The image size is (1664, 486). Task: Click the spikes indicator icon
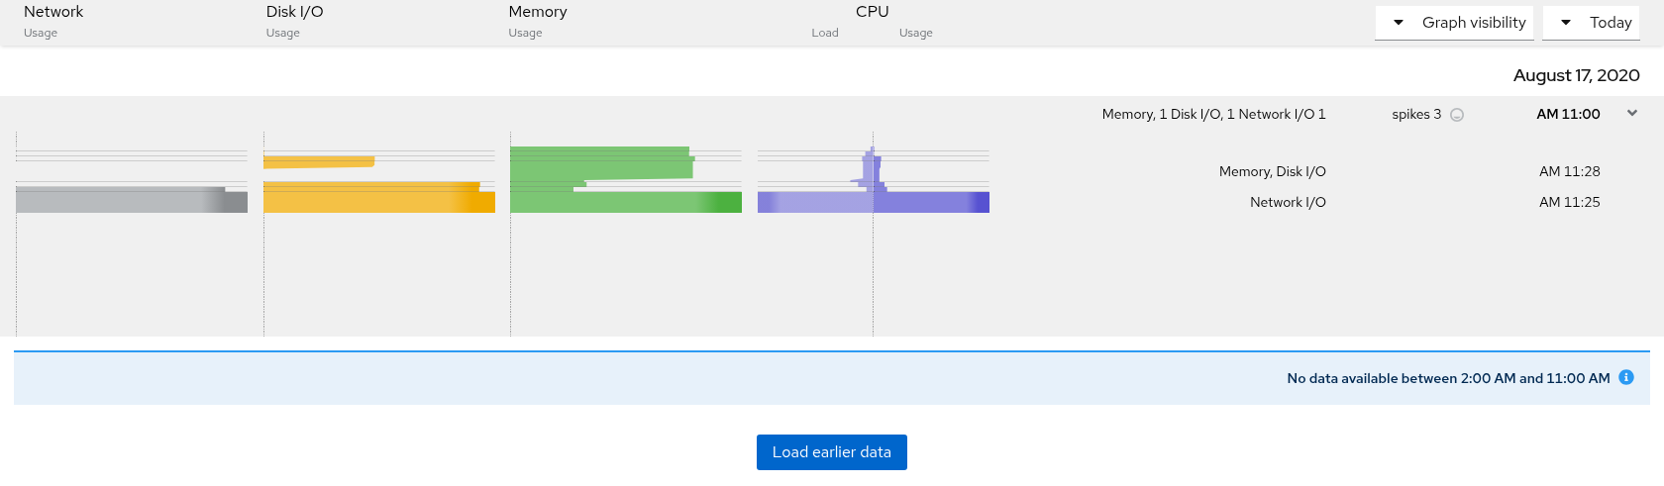click(x=1457, y=115)
